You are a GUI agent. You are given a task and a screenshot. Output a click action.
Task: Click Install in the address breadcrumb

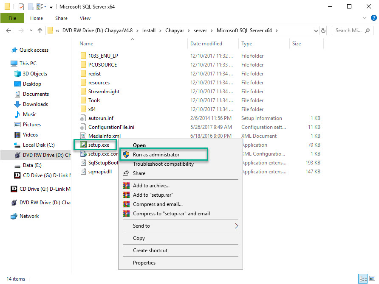tap(149, 31)
